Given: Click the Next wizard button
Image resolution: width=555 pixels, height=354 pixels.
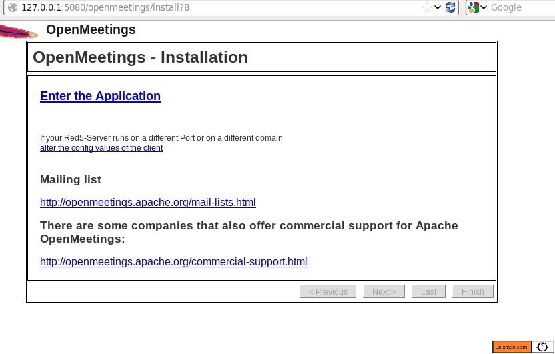Looking at the screenshot, I should [384, 292].
